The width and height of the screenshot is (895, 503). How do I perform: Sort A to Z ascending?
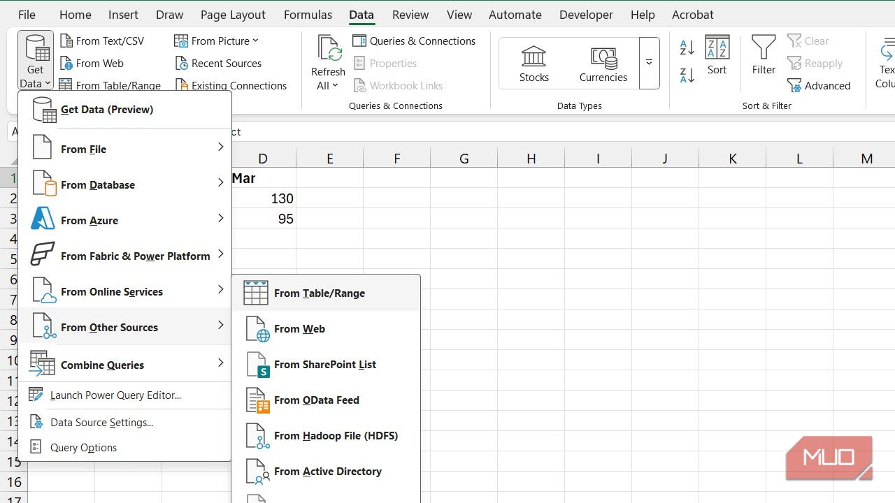click(687, 48)
